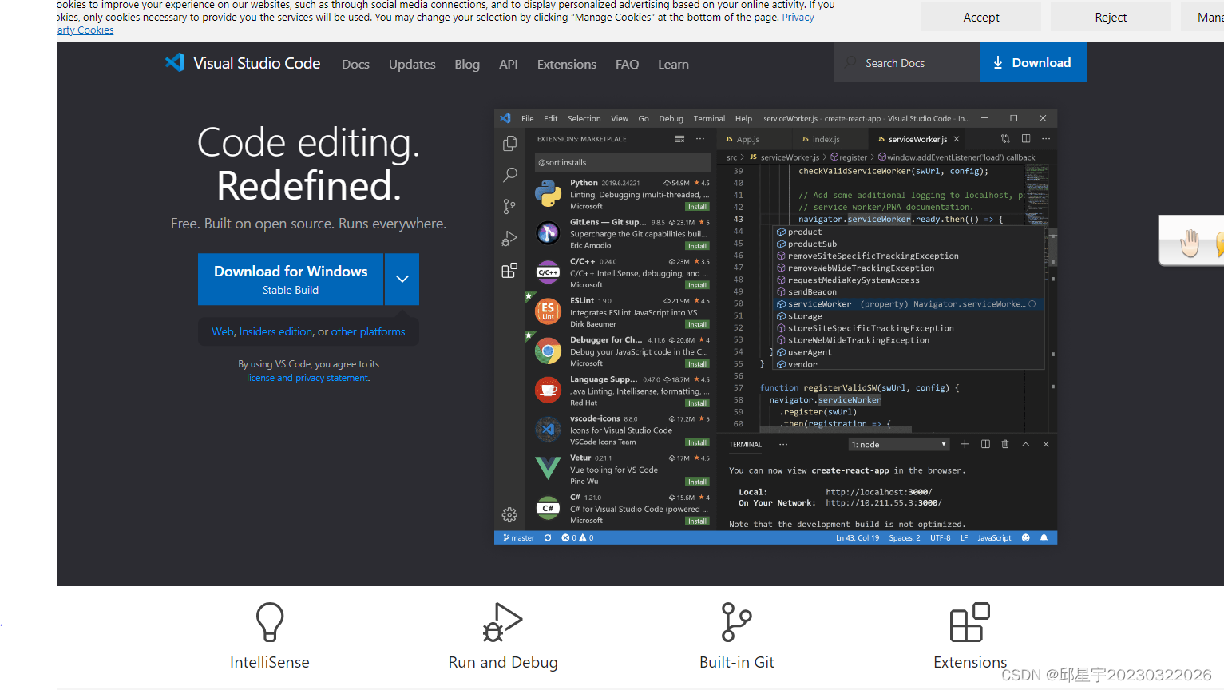The height and width of the screenshot is (690, 1224).
Task: Click Install for the Python extension
Action: coord(698,207)
